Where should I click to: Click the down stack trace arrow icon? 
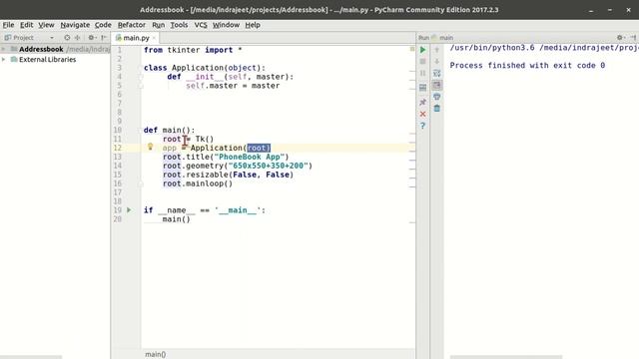pos(437,62)
